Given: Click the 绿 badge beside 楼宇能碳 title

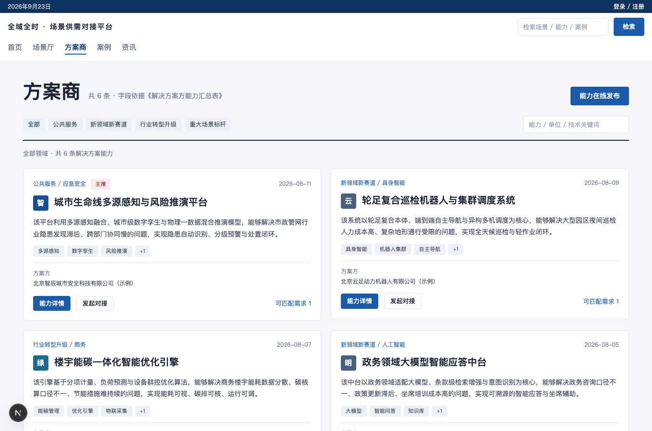Looking at the screenshot, I should click(41, 363).
